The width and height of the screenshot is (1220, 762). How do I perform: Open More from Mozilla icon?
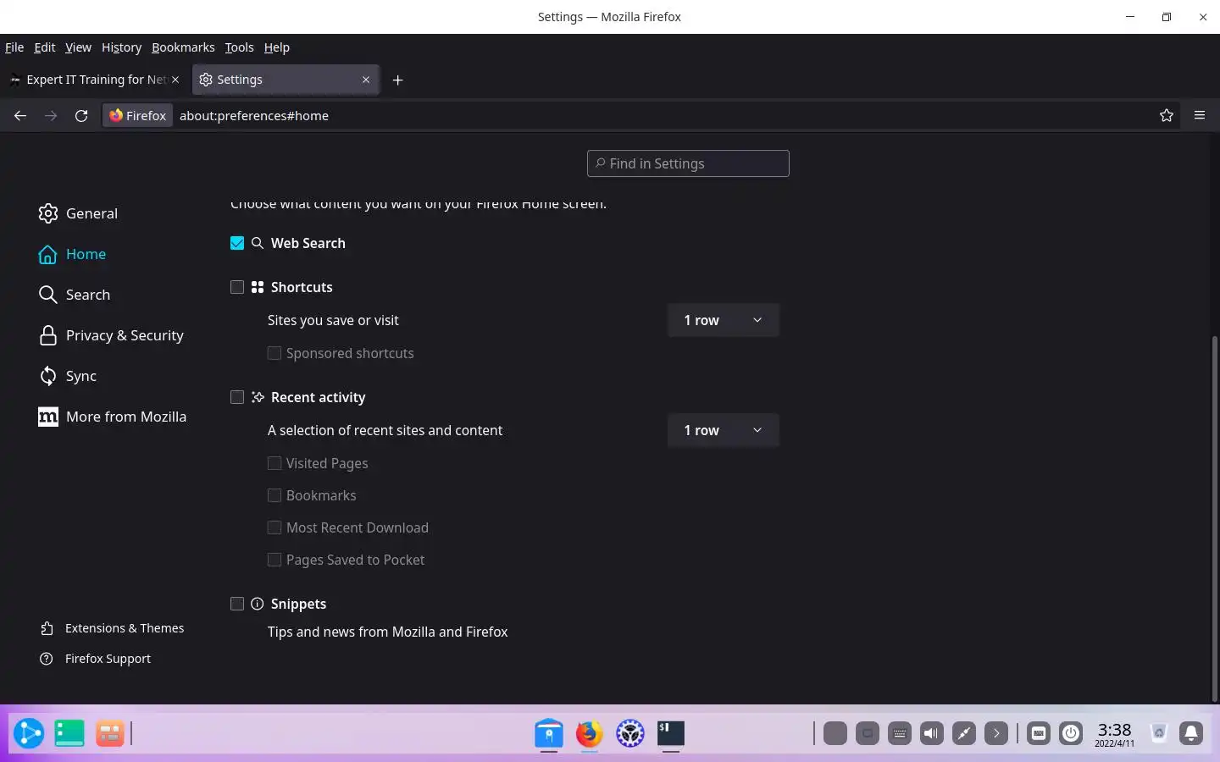48,417
